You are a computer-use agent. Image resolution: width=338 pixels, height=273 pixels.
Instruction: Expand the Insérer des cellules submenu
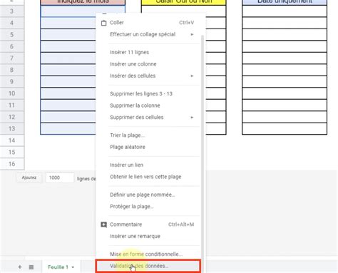192,76
